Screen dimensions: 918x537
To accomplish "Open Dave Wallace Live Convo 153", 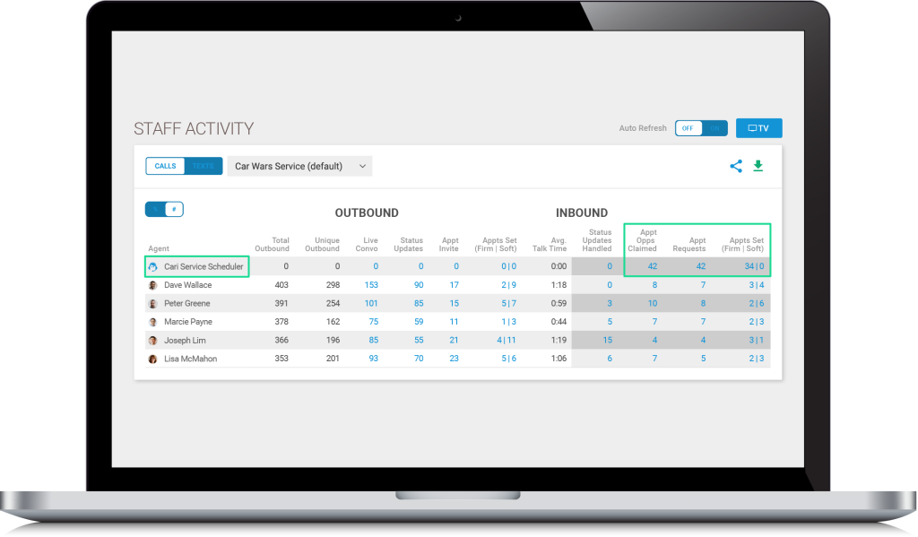I will [371, 285].
